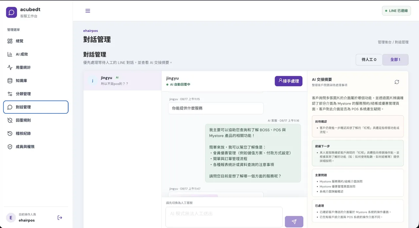This screenshot has width=419, height=228.
Task: Click the jingyu · 08/17 上午11:47 timestamp
Action: click(185, 189)
